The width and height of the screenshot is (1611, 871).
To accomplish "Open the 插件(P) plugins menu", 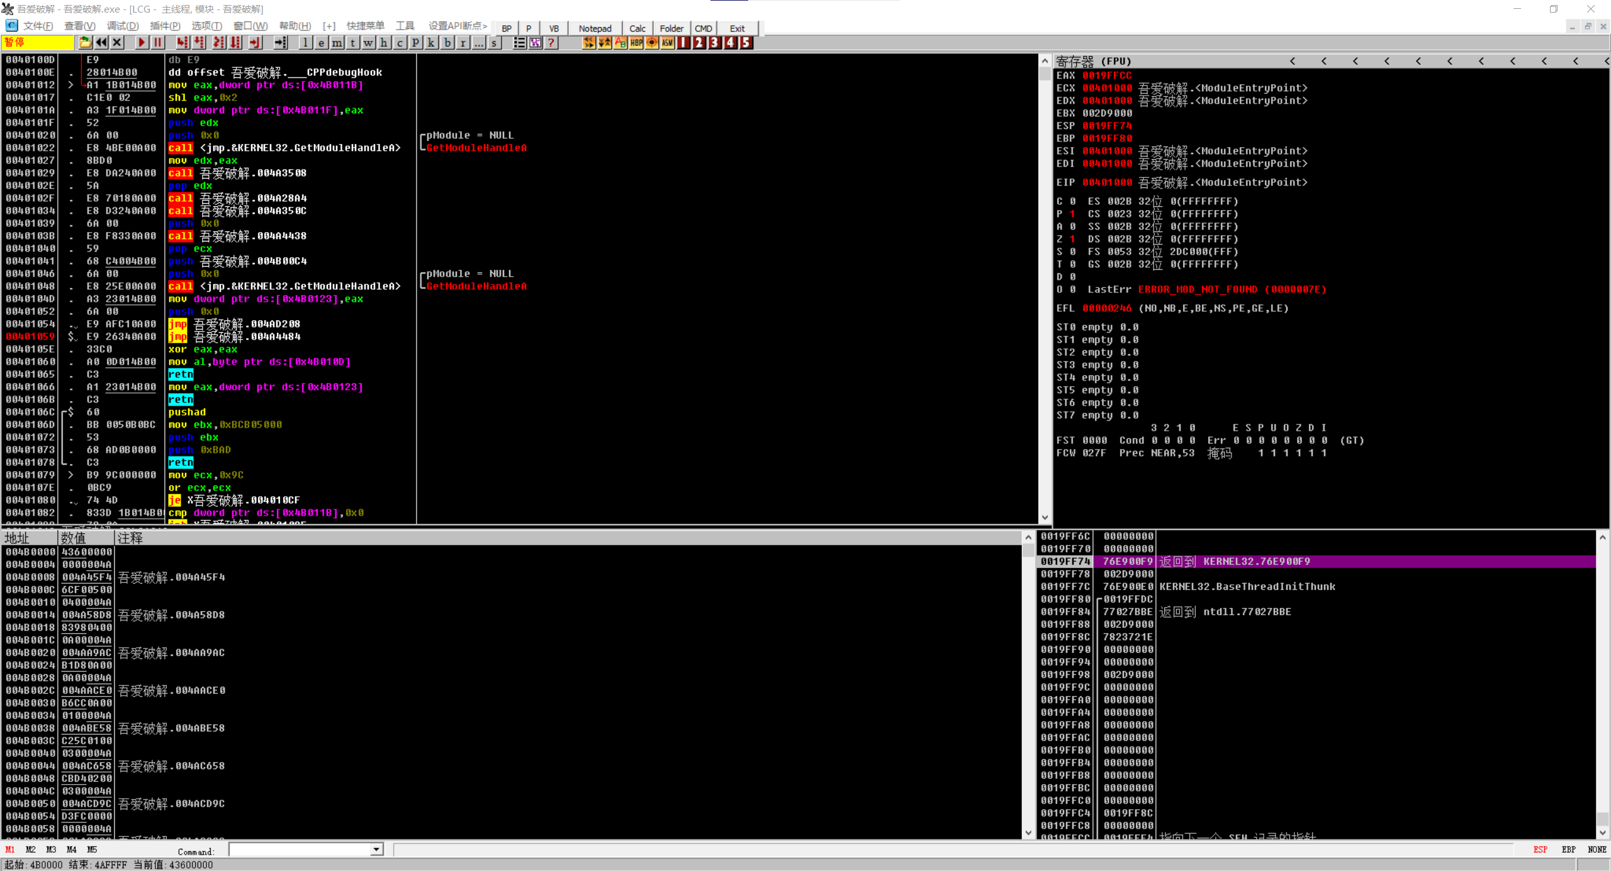I will pyautogui.click(x=165, y=26).
